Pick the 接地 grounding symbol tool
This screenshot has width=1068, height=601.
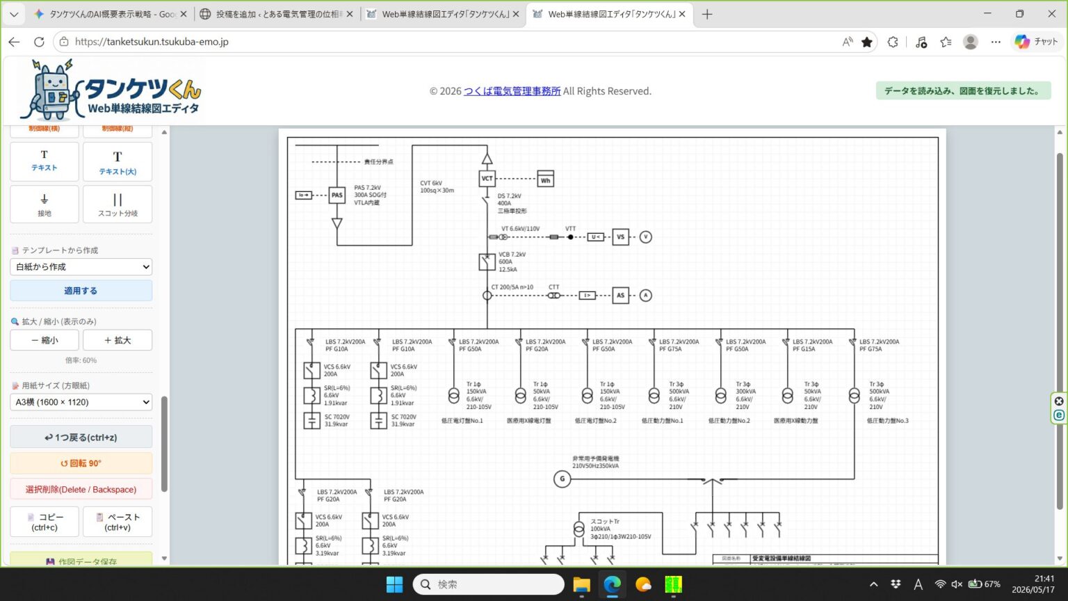point(44,205)
